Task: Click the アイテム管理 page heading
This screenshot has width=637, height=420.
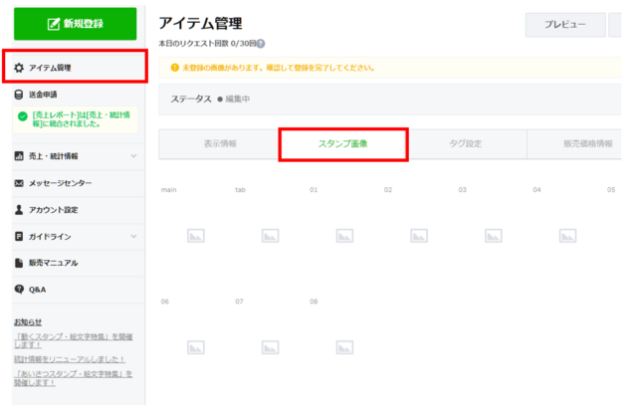Action: point(200,23)
